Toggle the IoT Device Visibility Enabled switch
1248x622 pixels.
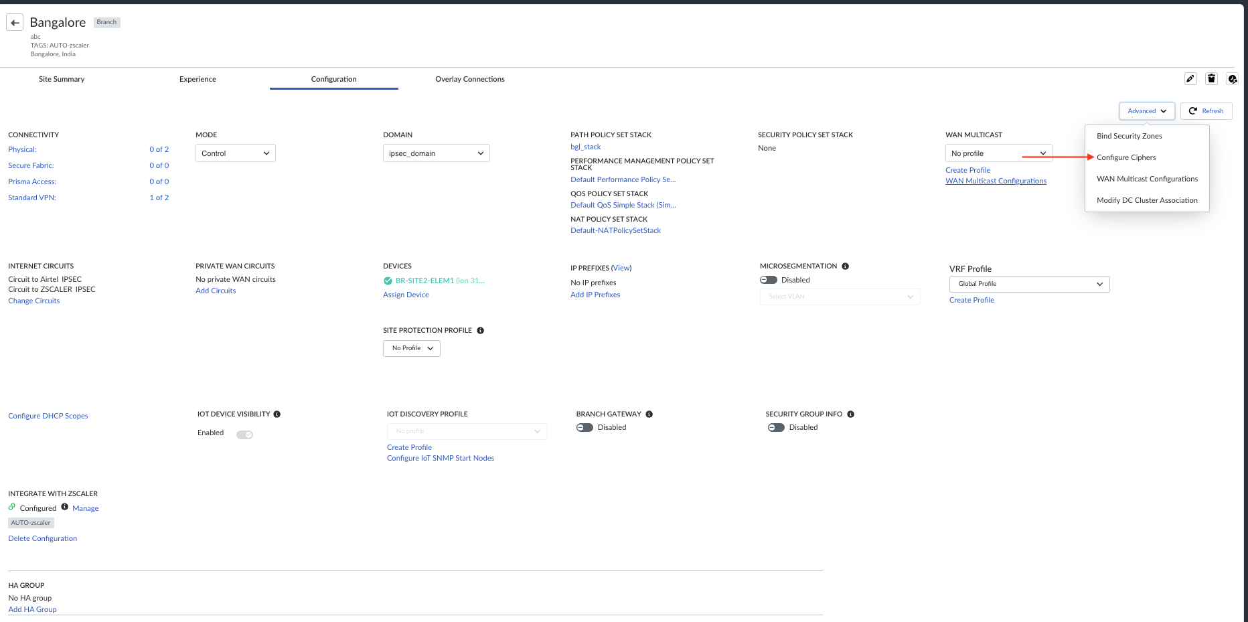tap(245, 435)
